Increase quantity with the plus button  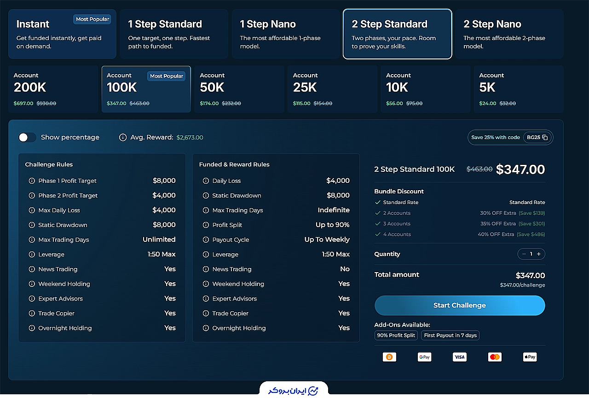tap(539, 254)
